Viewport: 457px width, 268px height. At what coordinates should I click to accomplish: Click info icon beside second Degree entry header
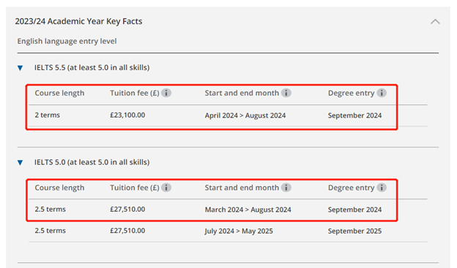pos(382,188)
